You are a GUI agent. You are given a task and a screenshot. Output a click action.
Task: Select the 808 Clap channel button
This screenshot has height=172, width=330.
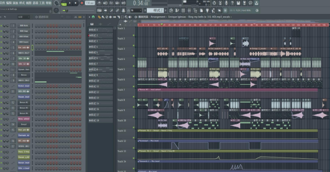pos(23,31)
